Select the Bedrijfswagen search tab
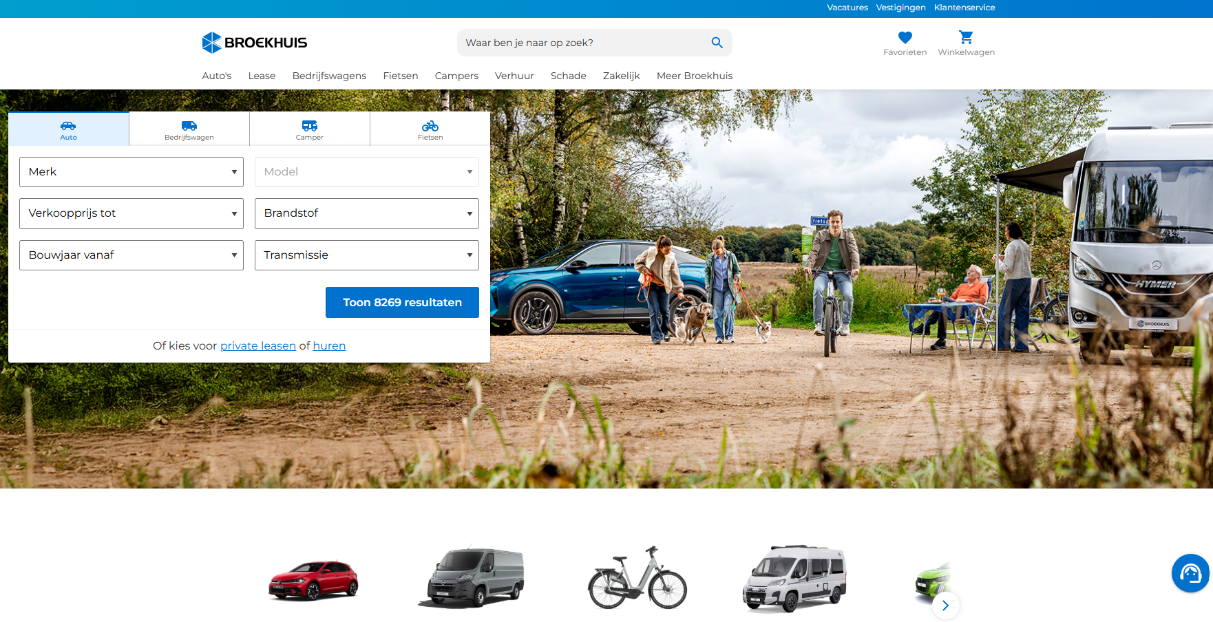The height and width of the screenshot is (622, 1213). 189,129
